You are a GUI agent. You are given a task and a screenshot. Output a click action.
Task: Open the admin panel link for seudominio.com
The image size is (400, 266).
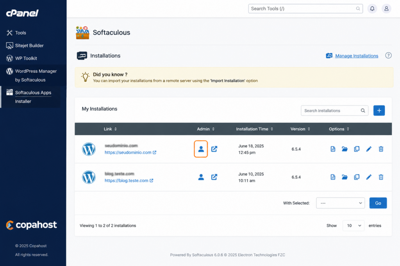click(x=214, y=149)
